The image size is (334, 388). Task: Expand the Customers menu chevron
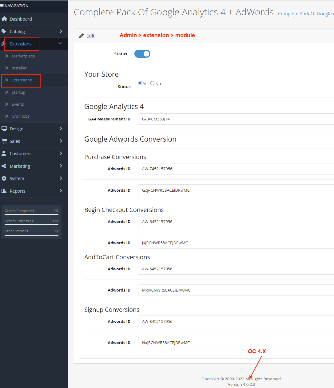tap(61, 153)
